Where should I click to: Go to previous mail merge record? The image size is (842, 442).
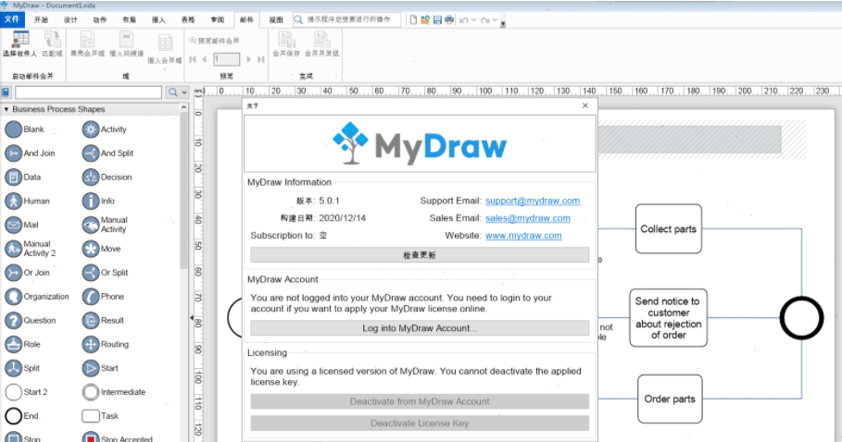point(205,59)
